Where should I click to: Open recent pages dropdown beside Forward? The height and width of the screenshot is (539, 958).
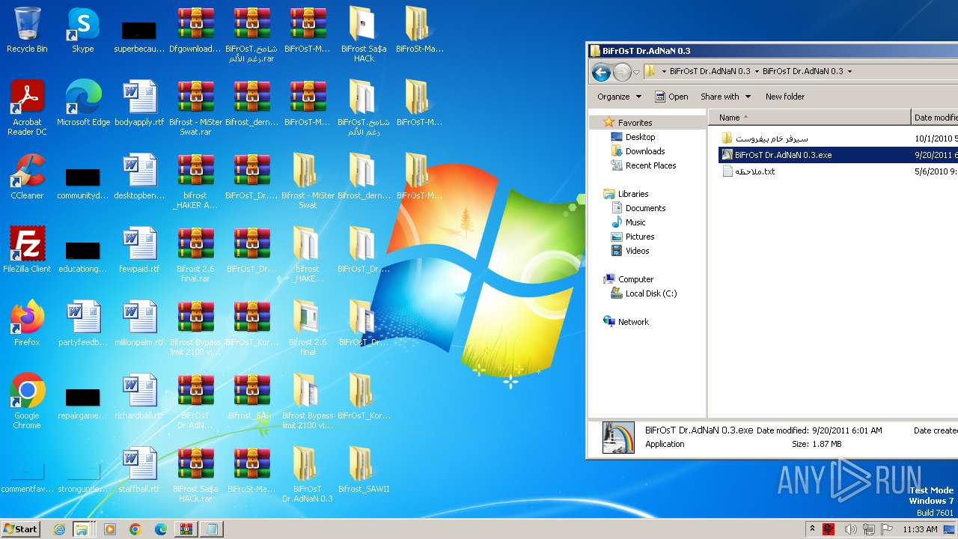636,72
